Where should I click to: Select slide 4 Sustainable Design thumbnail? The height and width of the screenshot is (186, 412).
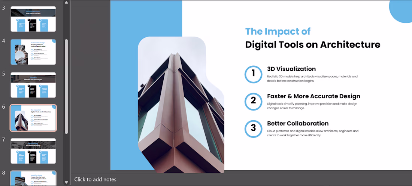[33, 52]
